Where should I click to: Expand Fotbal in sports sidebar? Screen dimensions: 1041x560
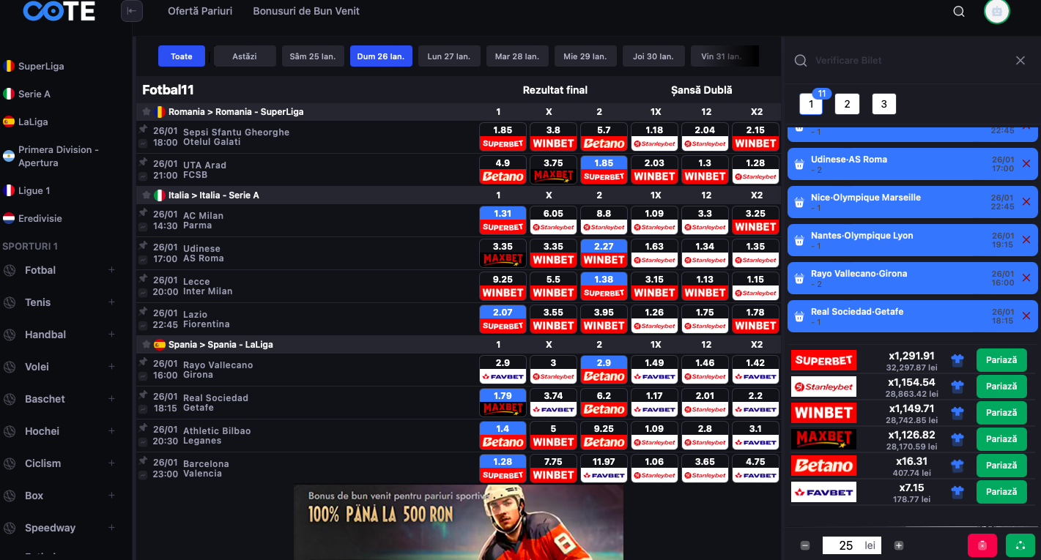click(111, 270)
